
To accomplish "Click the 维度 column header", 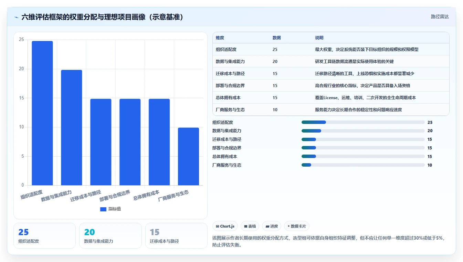I will click(220, 38).
